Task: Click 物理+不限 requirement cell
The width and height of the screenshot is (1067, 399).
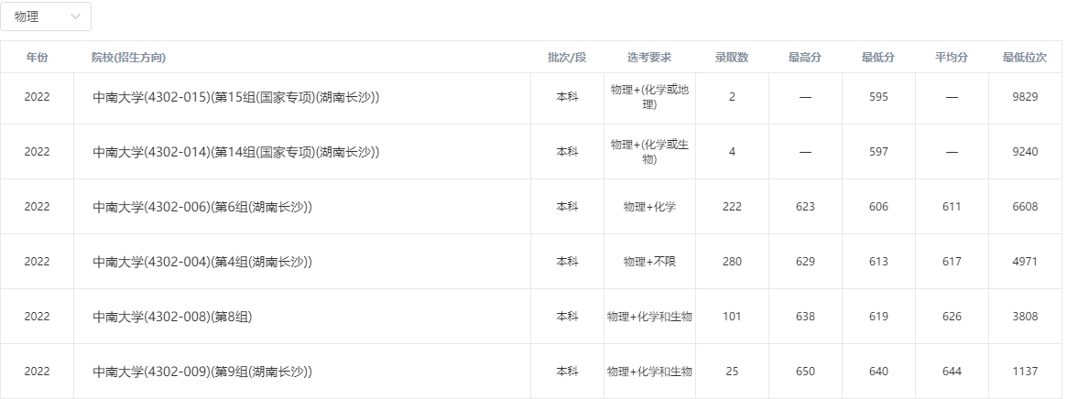Action: 649,262
